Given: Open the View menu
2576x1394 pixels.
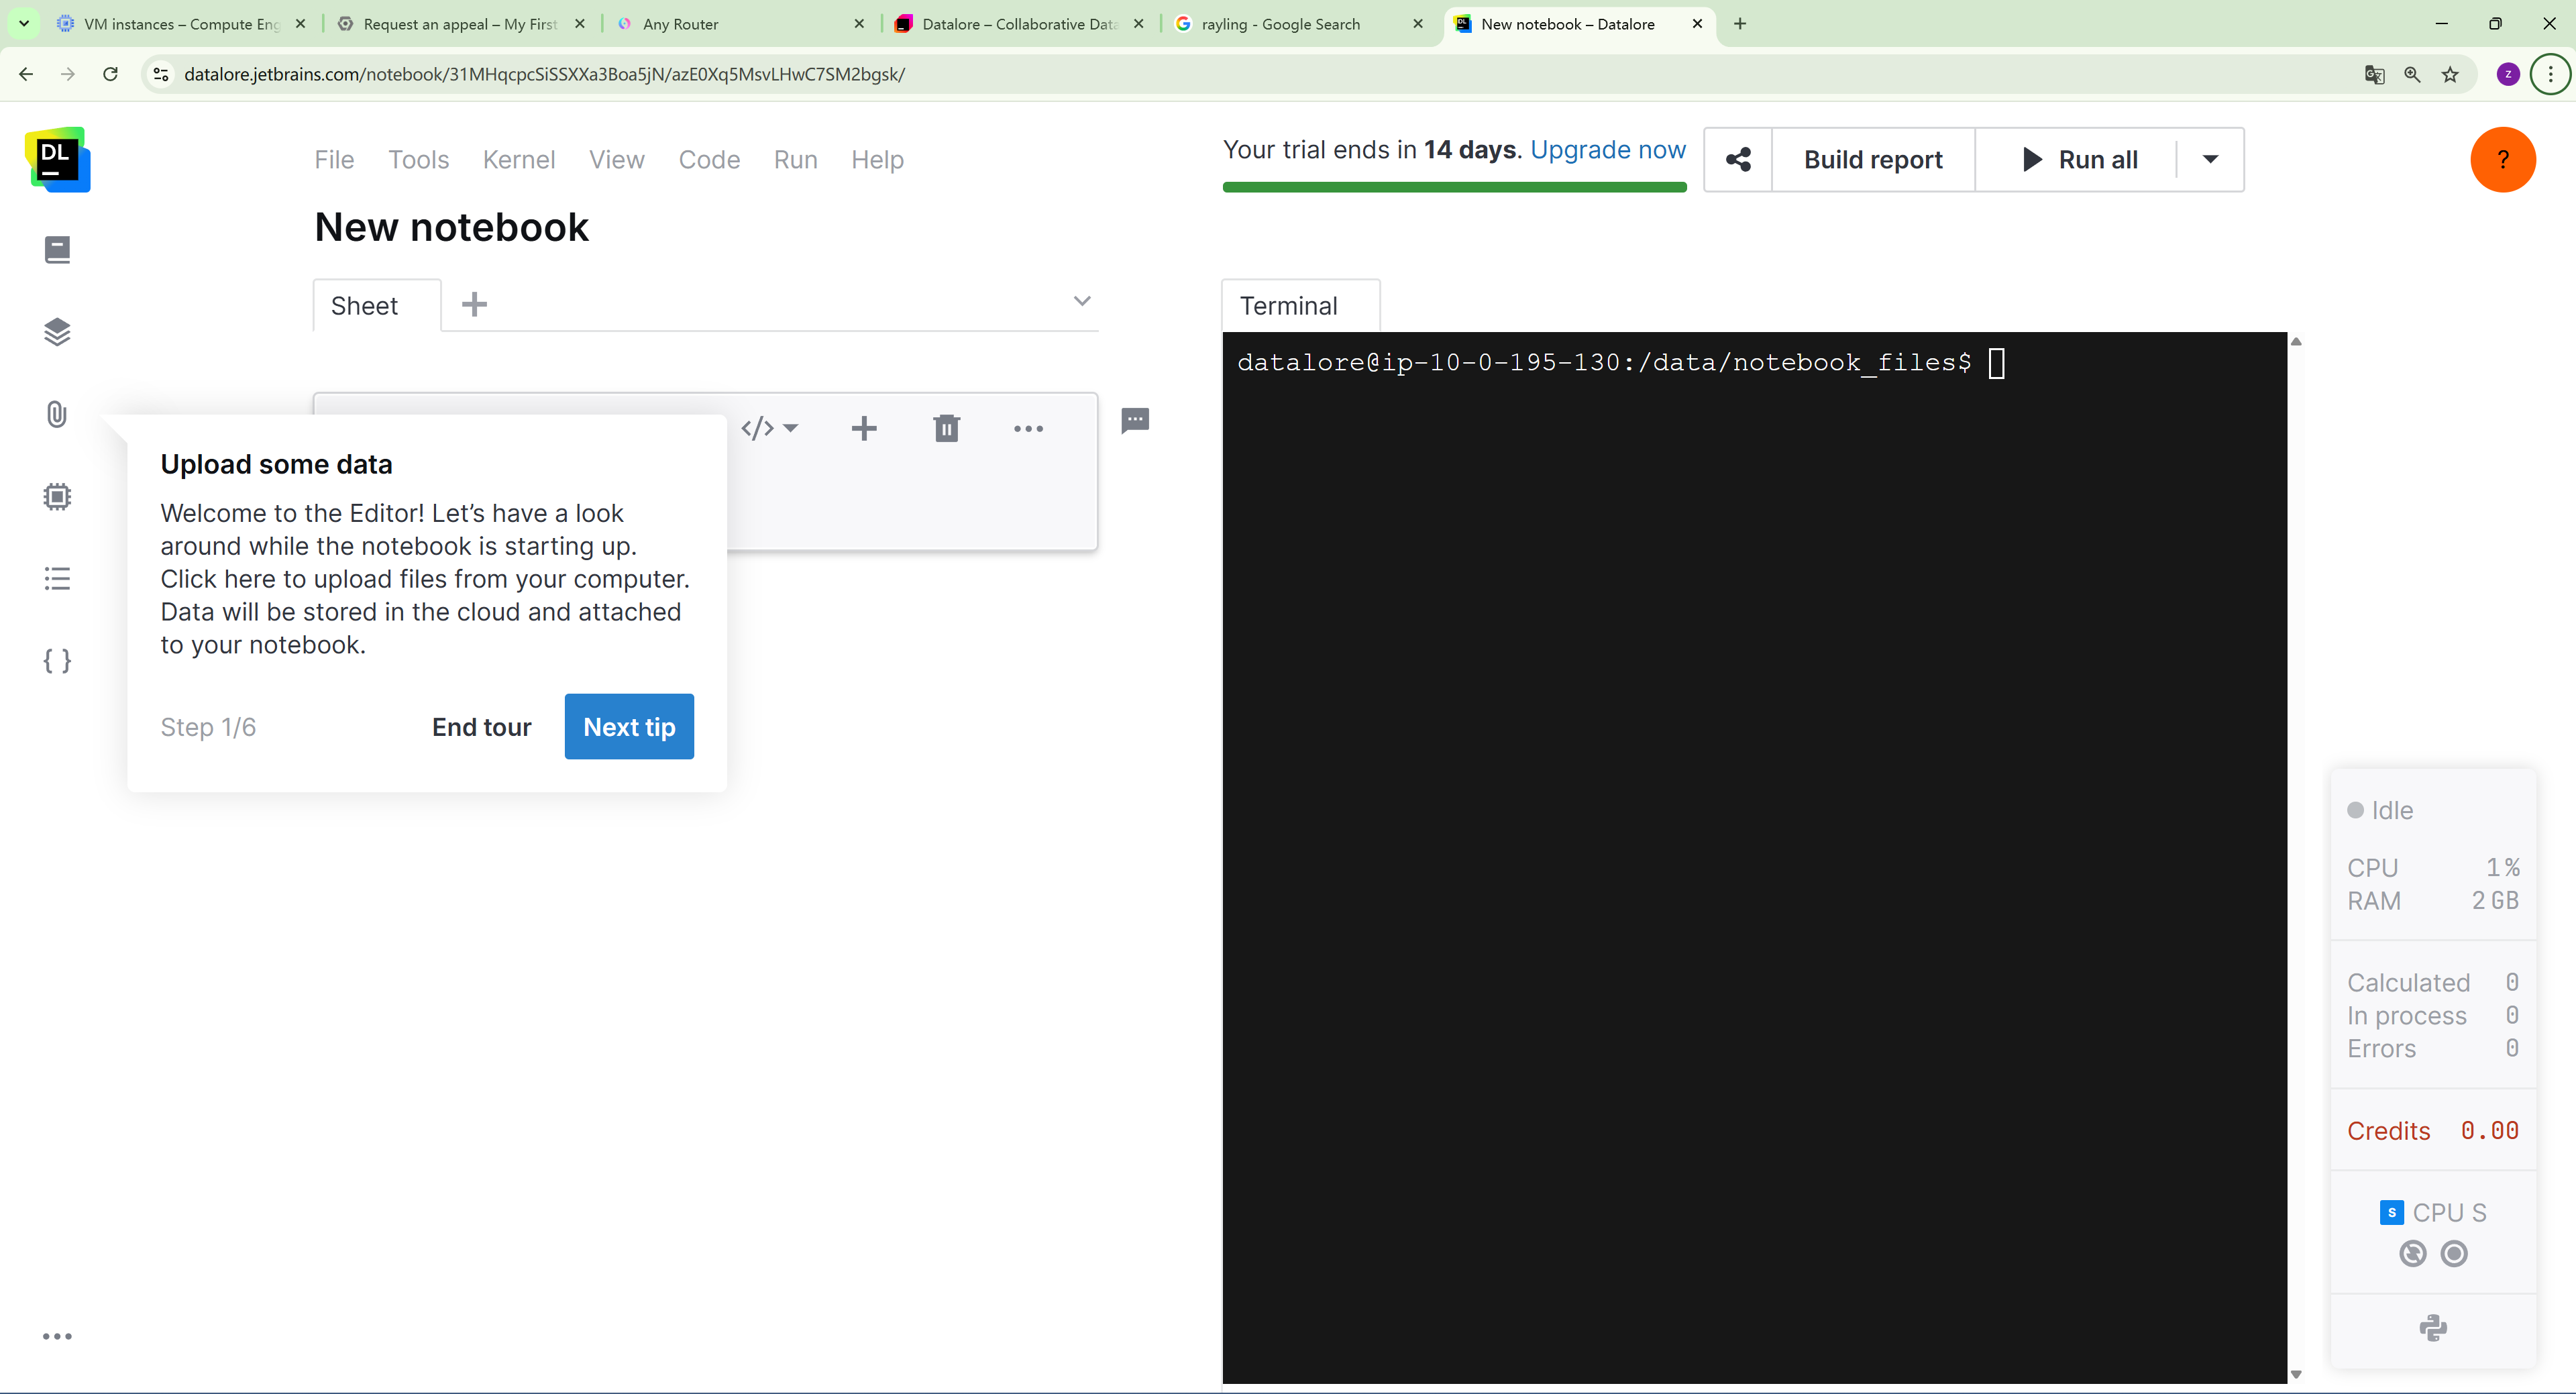Looking at the screenshot, I should 616,159.
